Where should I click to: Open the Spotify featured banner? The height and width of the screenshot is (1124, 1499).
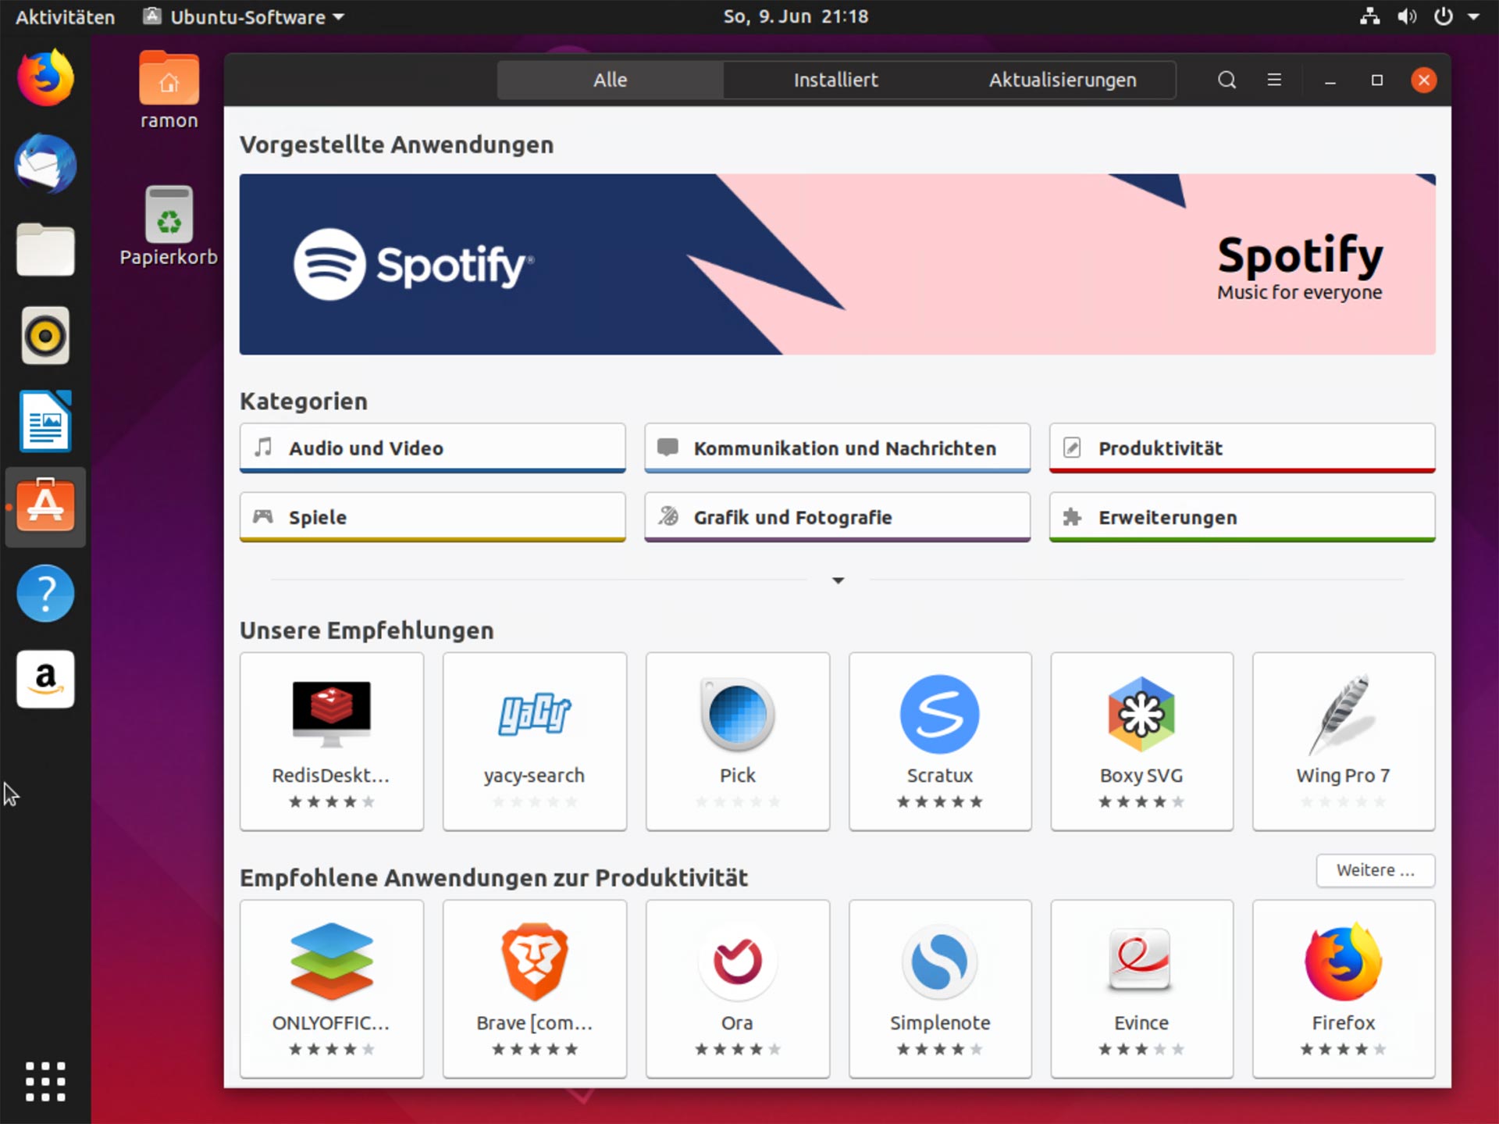837,264
